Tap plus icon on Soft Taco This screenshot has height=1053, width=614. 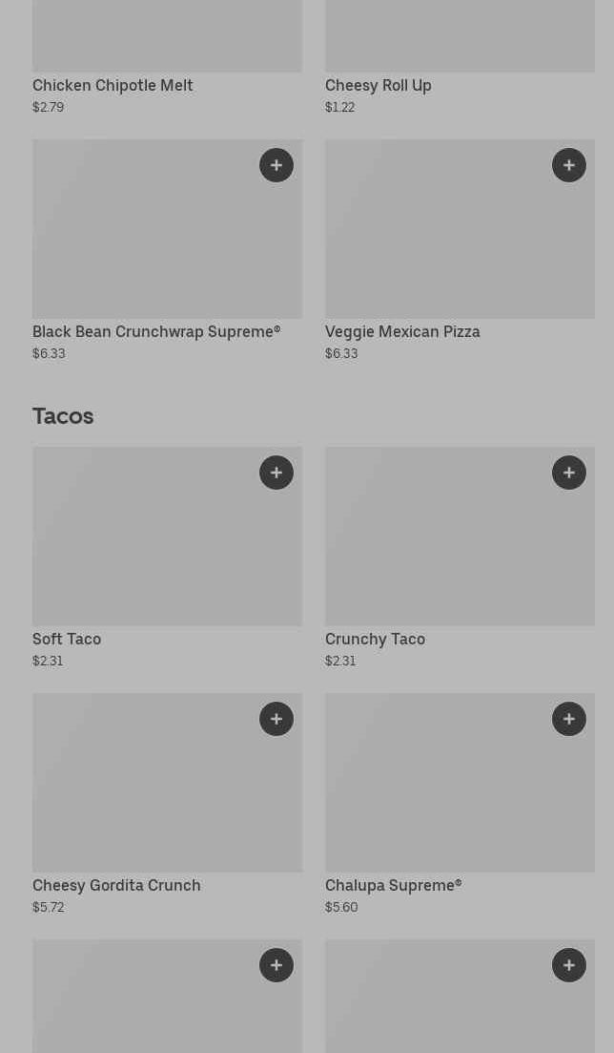tap(276, 473)
